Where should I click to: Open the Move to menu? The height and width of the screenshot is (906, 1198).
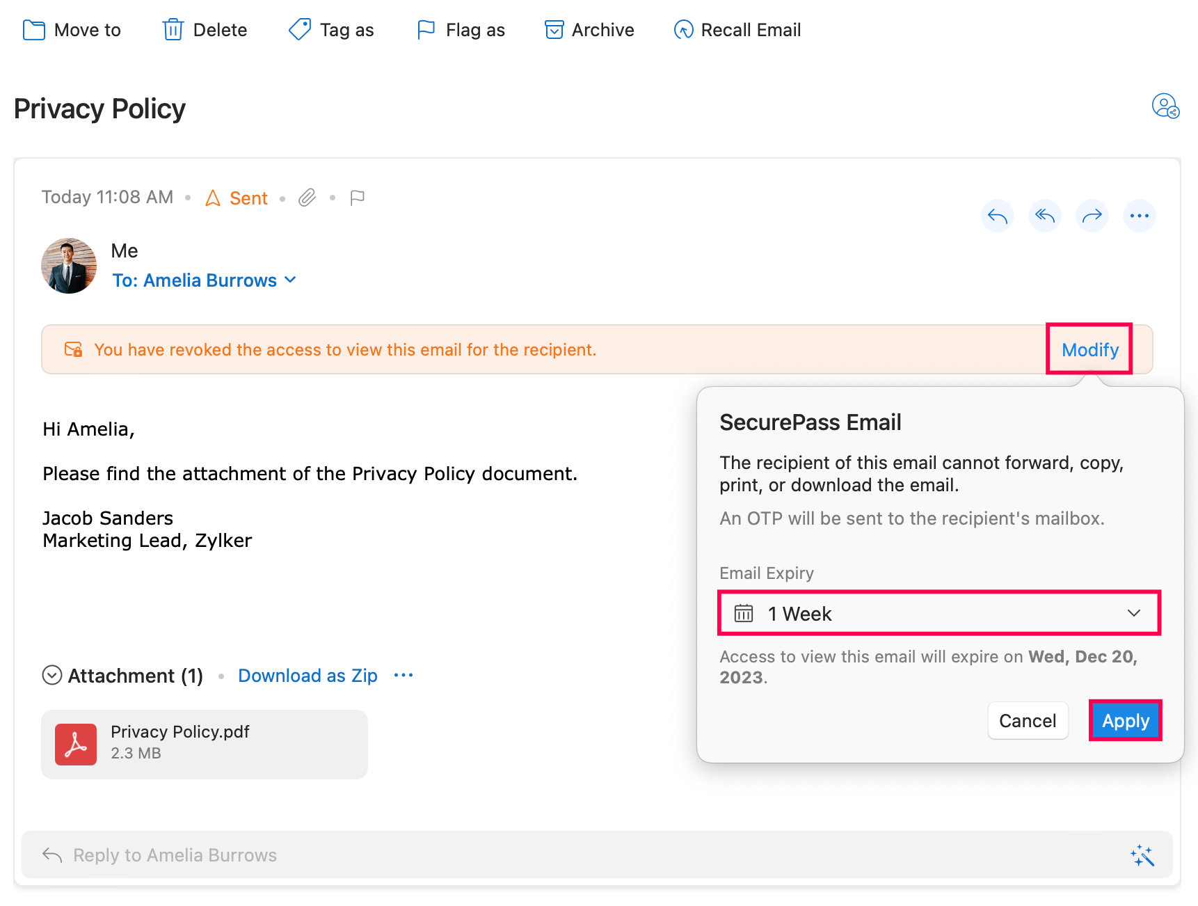pyautogui.click(x=72, y=30)
